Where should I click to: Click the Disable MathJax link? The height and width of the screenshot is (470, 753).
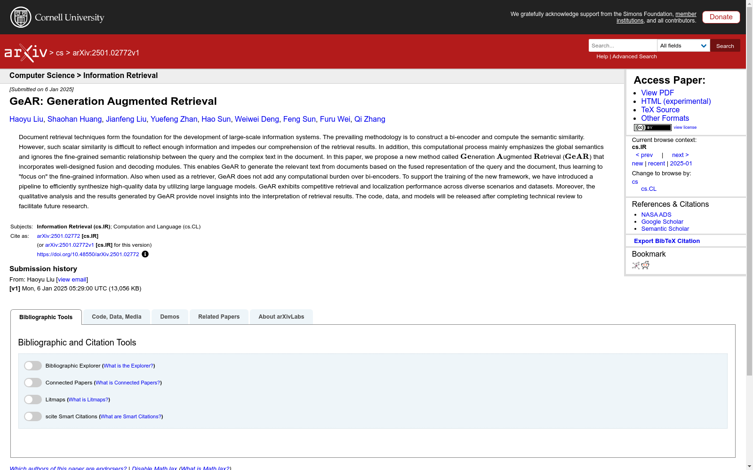[x=154, y=468]
